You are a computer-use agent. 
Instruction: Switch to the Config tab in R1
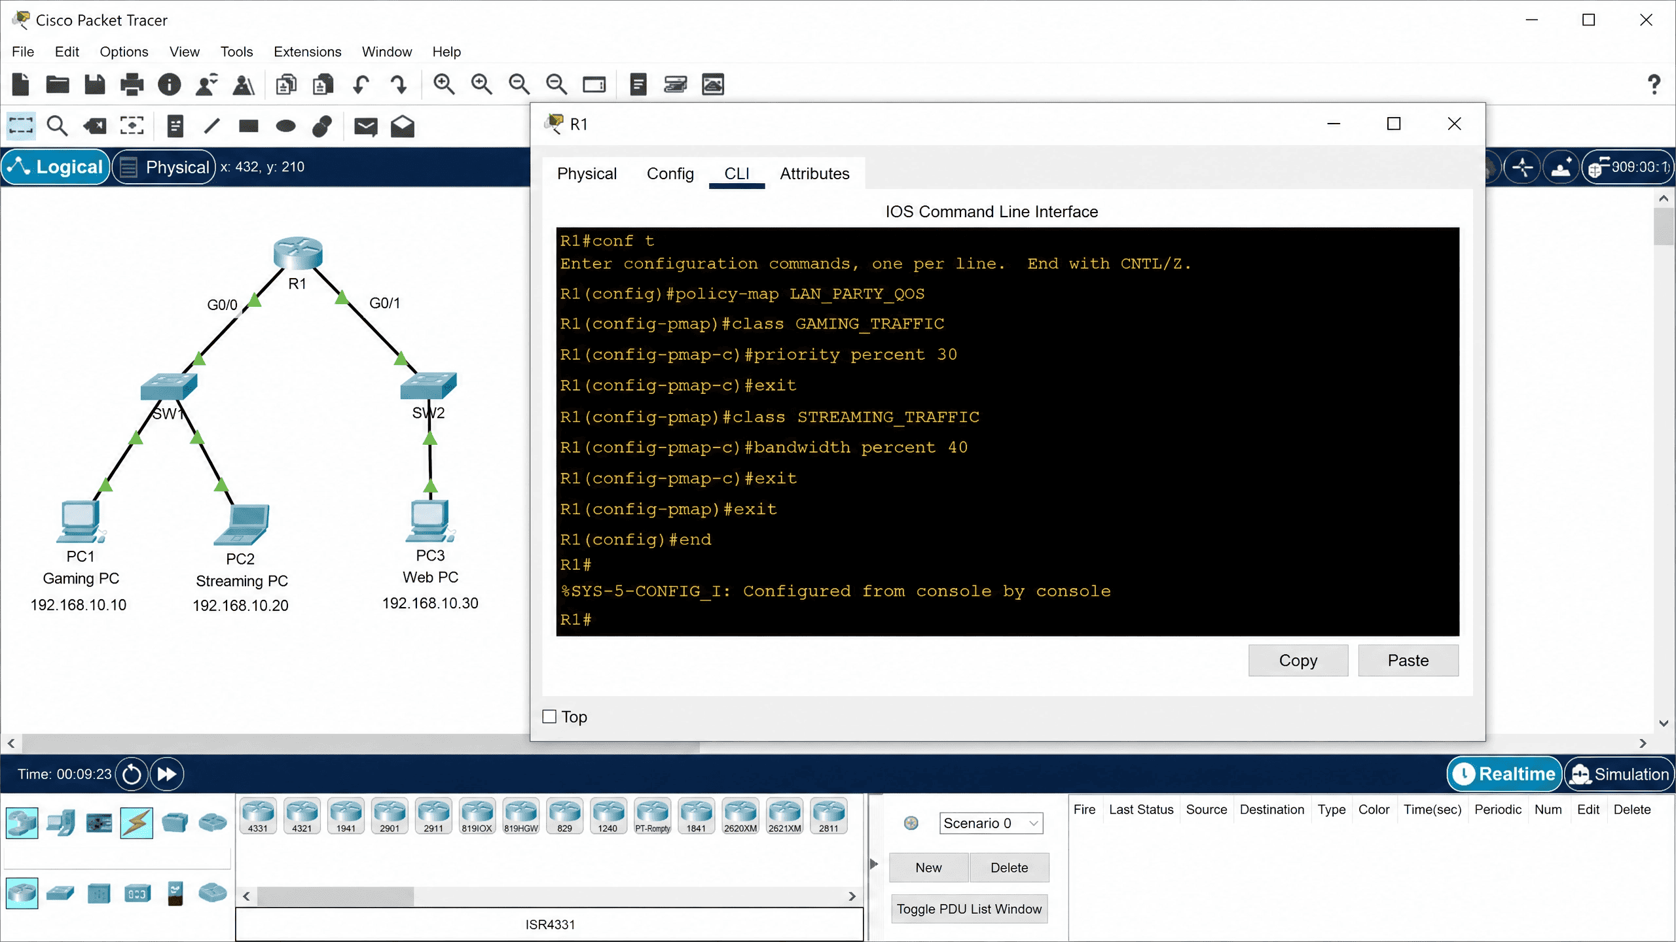pos(670,173)
